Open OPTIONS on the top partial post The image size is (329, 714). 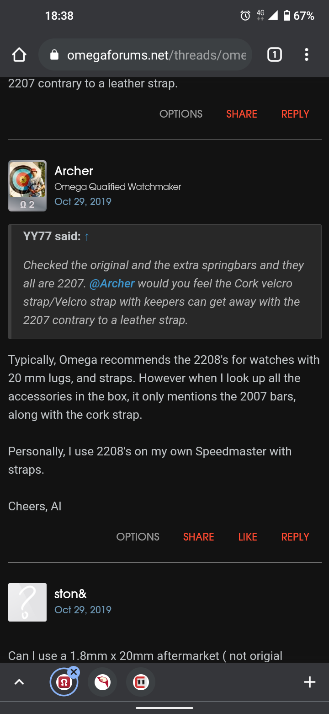coord(181,114)
